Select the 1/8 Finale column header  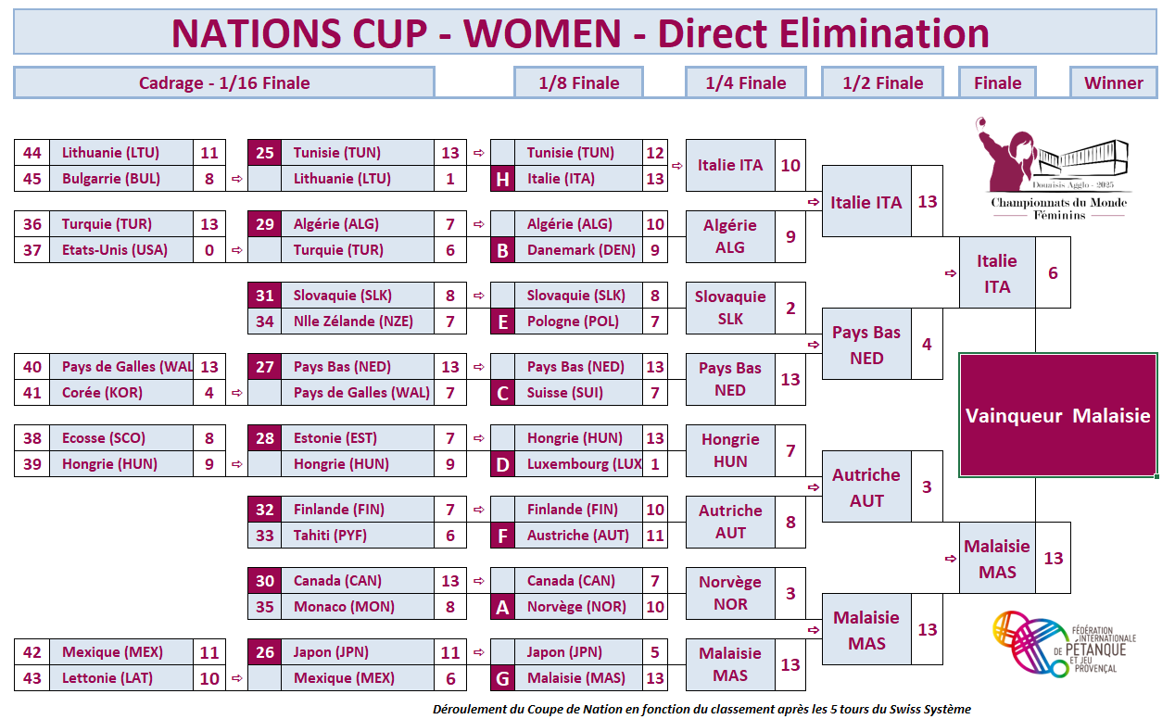(x=579, y=82)
